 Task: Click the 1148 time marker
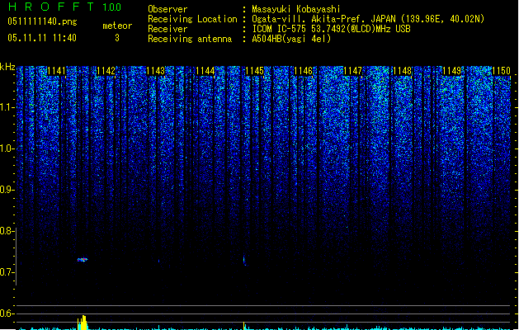pyautogui.click(x=402, y=71)
